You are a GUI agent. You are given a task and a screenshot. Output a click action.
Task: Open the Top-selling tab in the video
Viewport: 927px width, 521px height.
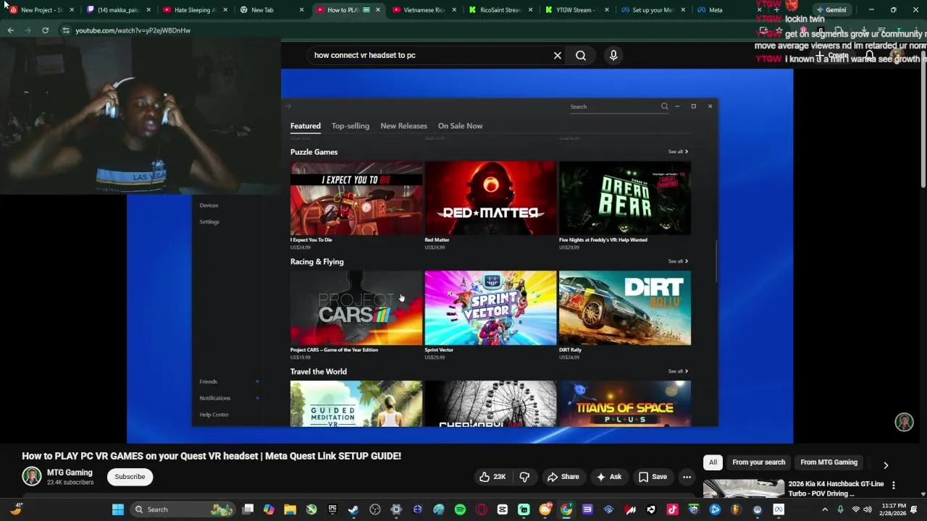351,126
